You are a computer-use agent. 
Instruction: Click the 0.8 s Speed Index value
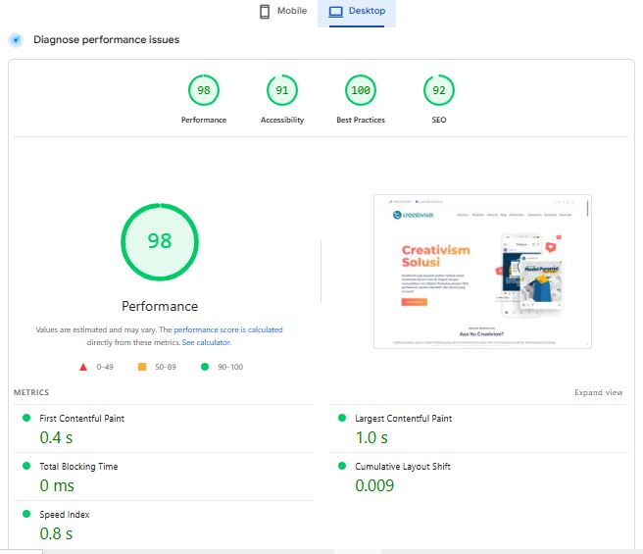coord(56,533)
